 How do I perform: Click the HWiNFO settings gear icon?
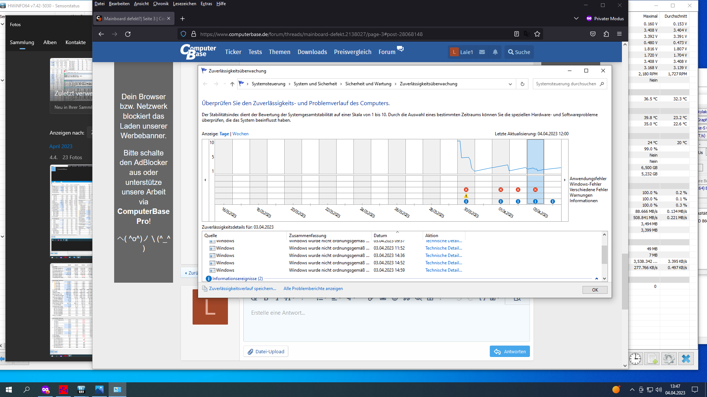tap(669, 359)
